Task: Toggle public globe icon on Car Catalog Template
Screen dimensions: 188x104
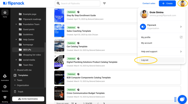Action: point(78,43)
